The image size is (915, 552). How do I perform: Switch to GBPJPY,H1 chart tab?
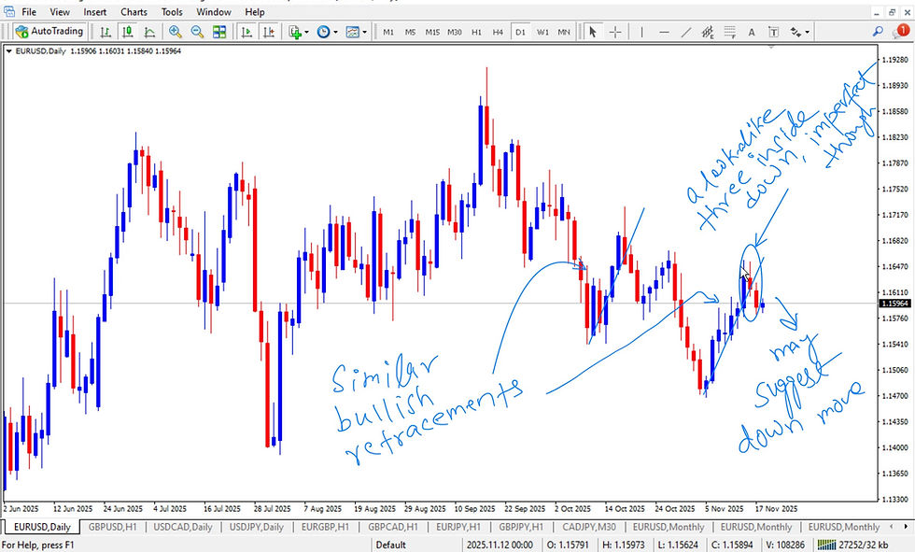tap(521, 527)
